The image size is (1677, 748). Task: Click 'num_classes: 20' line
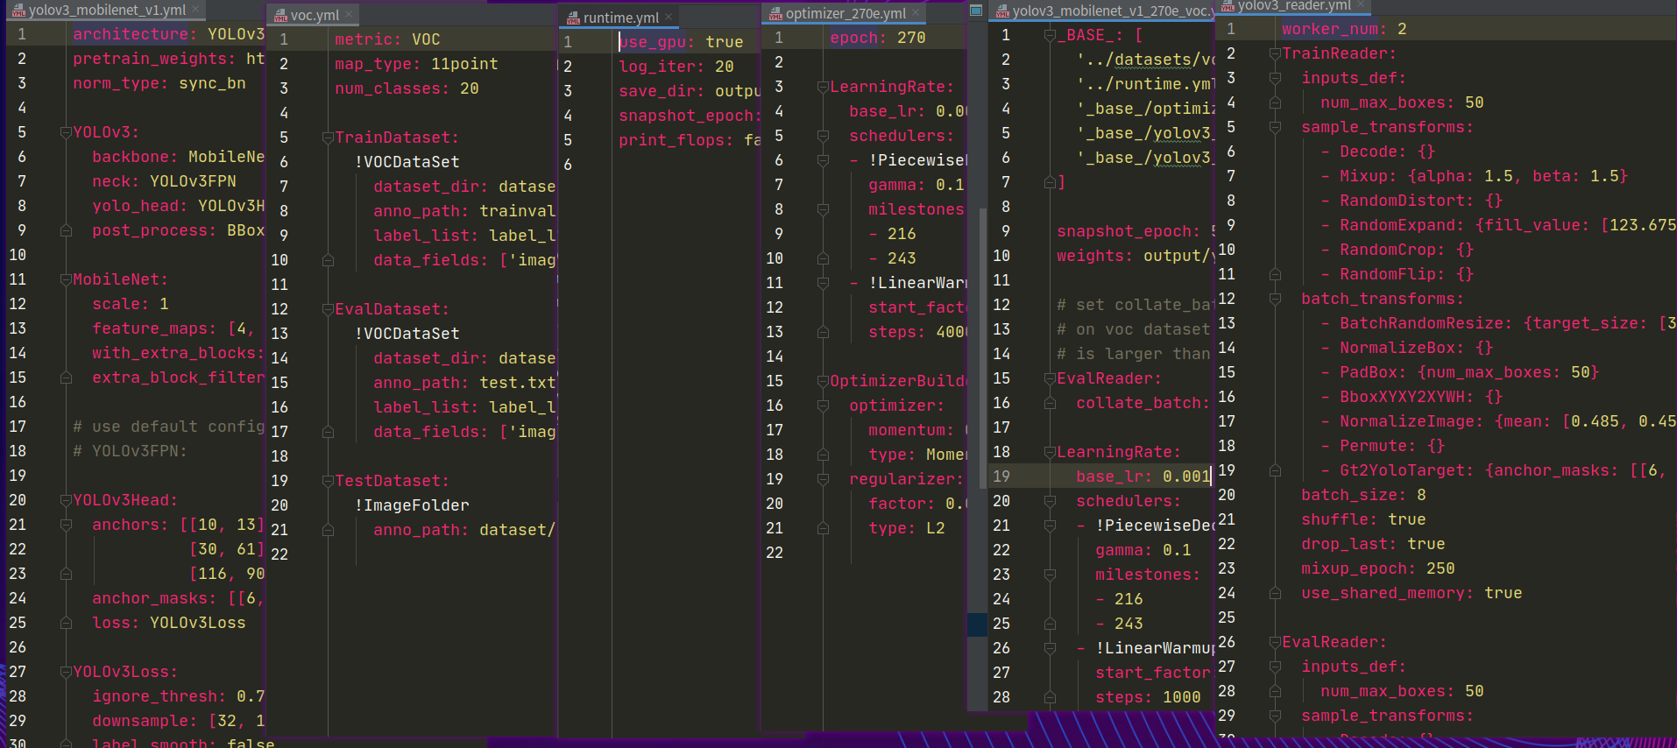407,88
